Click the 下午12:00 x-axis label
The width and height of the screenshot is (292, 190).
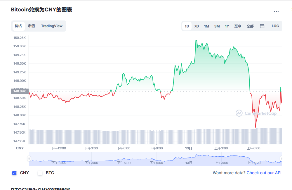pos(59,148)
